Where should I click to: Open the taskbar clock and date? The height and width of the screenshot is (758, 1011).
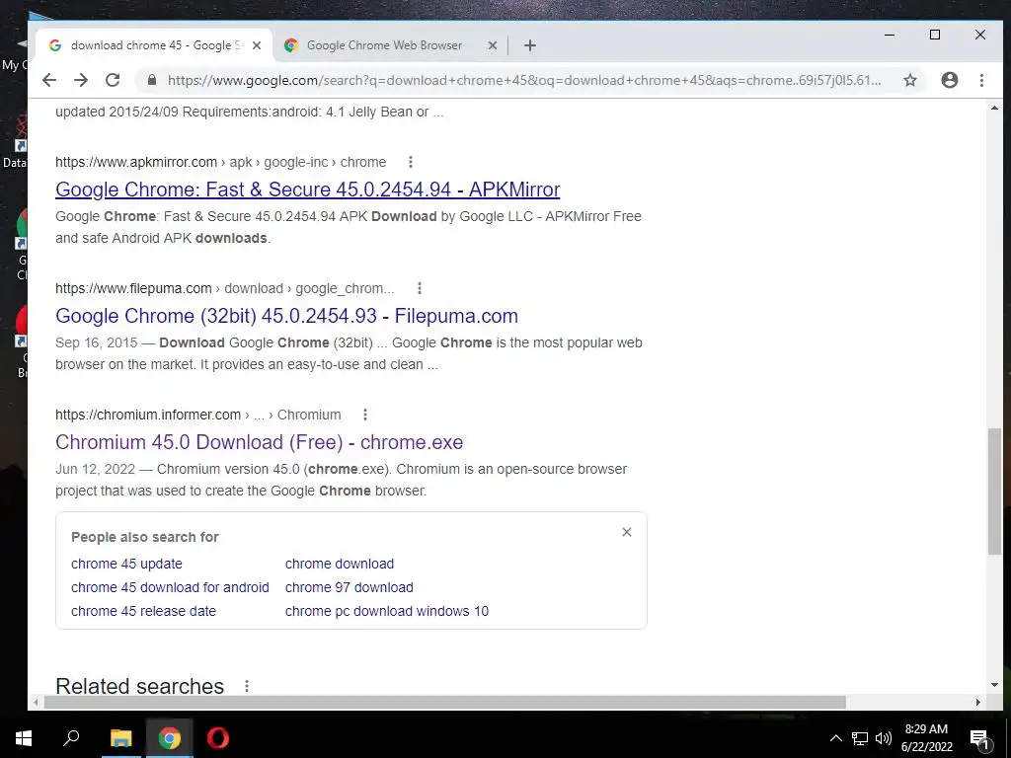tap(926, 738)
